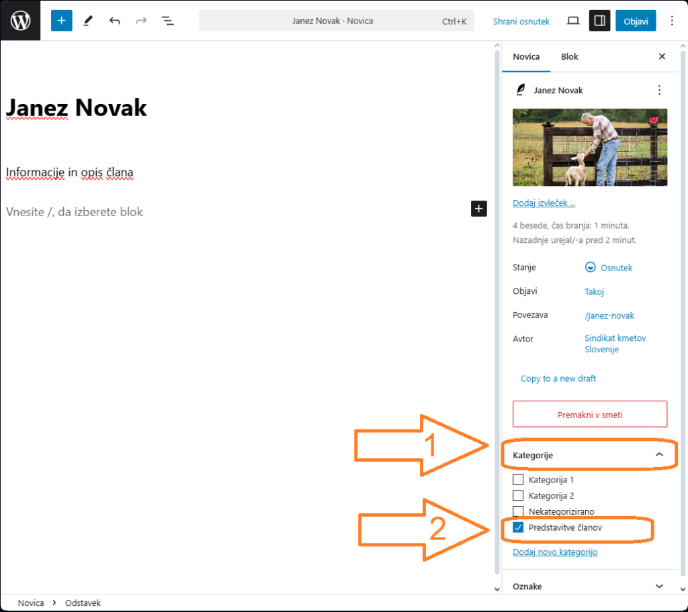Toggle the settings sidebar icon
The height and width of the screenshot is (612, 688).
(600, 21)
